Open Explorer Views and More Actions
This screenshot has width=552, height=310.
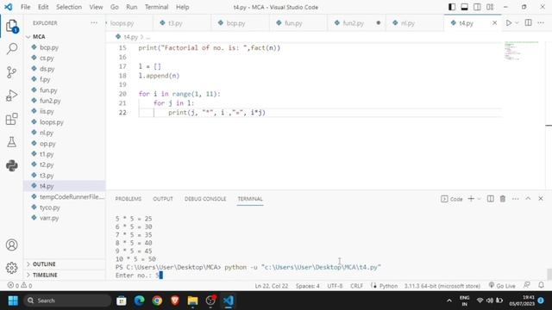(94, 23)
